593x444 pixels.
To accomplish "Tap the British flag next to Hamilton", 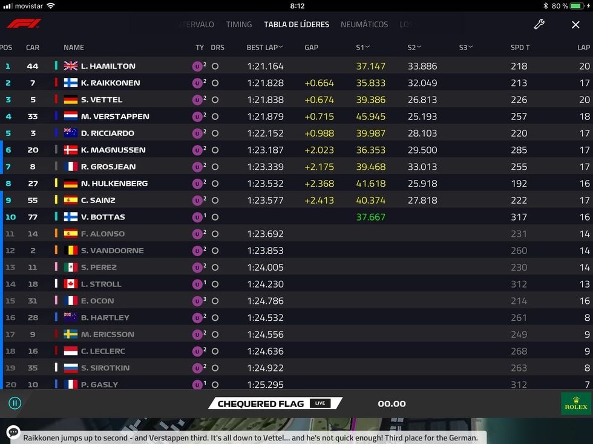I will [x=71, y=66].
